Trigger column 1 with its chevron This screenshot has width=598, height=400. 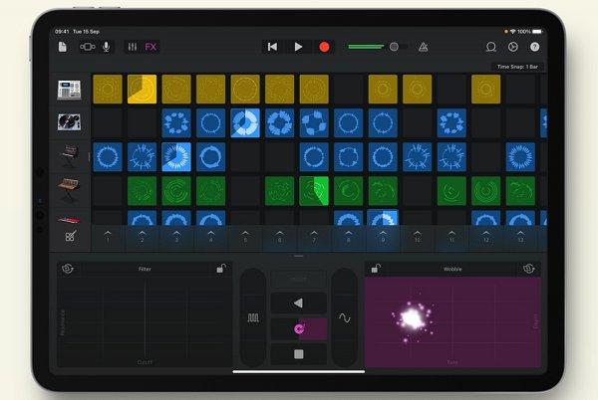[x=108, y=237]
